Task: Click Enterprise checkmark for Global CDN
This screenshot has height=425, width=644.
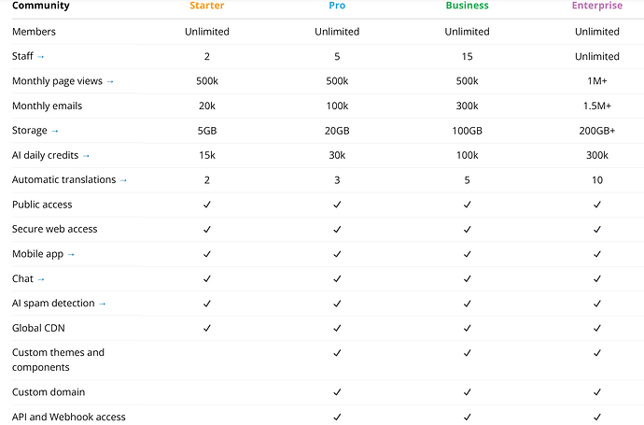Action: [x=596, y=328]
